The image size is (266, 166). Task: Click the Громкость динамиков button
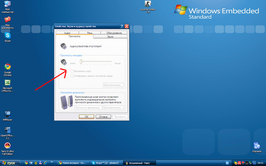click(88, 108)
